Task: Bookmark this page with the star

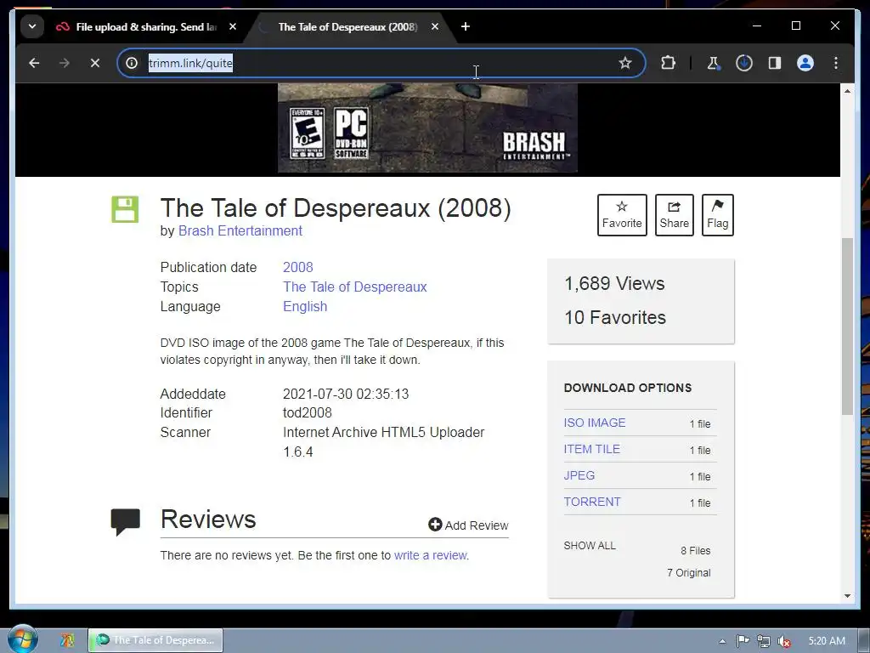Action: [624, 63]
